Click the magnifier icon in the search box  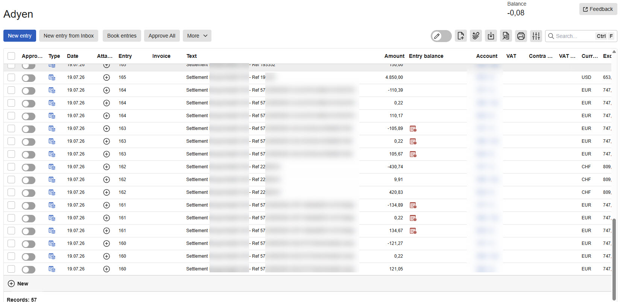(x=551, y=36)
